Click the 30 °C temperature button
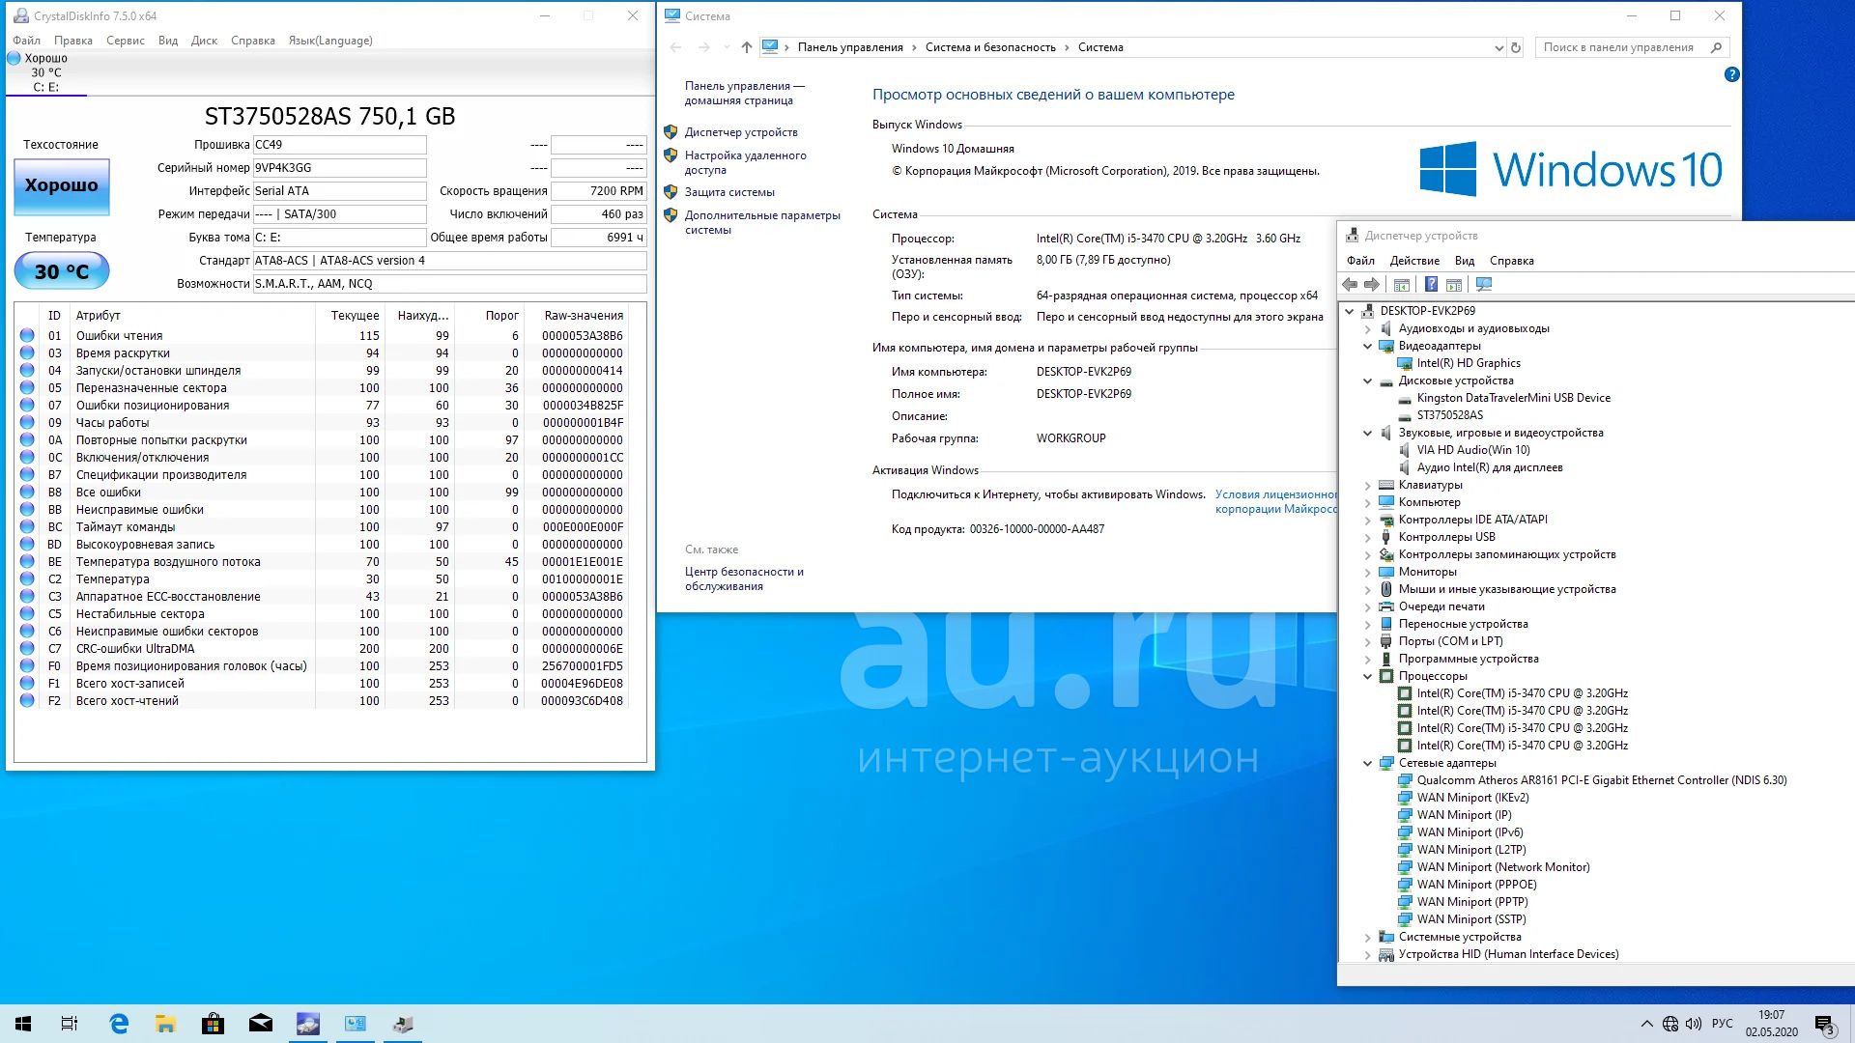 click(62, 271)
